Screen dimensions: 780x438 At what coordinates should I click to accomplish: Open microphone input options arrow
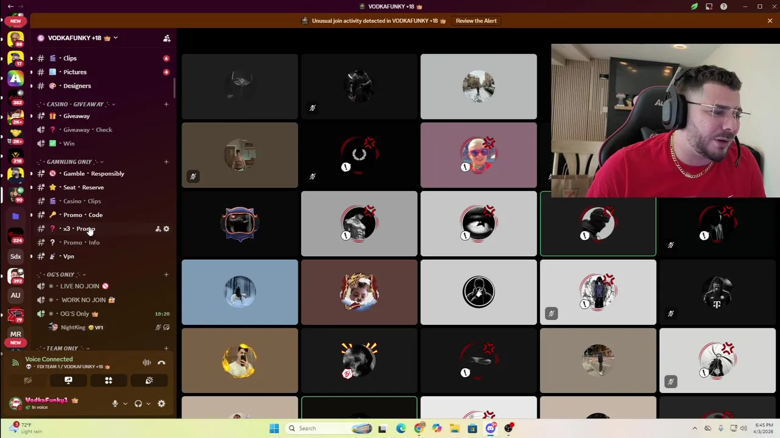pyautogui.click(x=125, y=403)
